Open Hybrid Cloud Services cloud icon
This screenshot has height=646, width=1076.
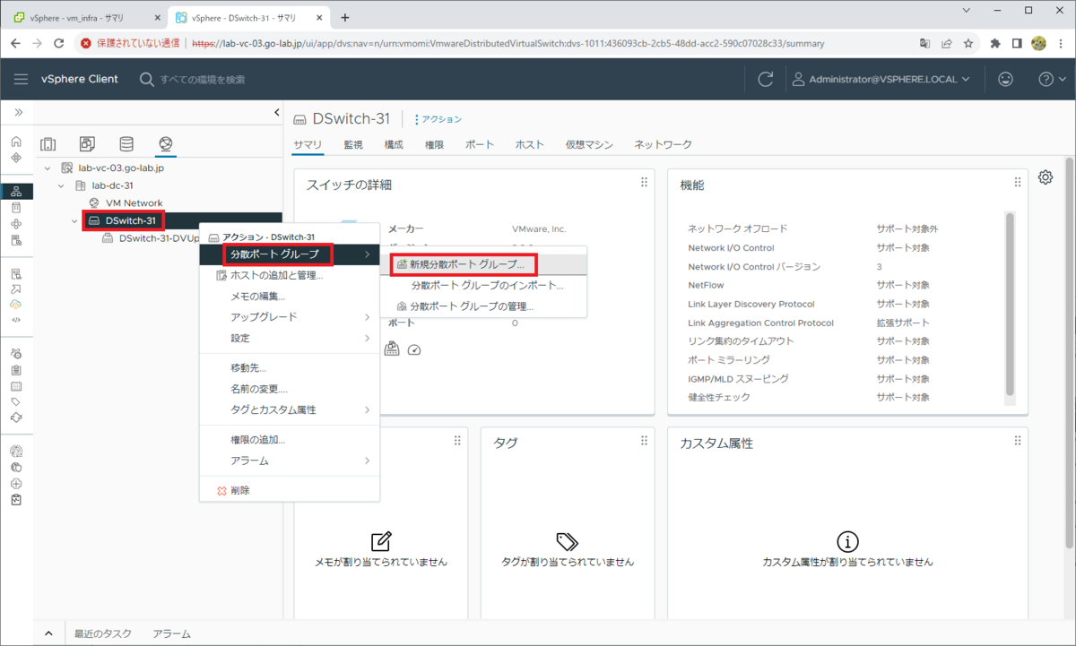16,304
